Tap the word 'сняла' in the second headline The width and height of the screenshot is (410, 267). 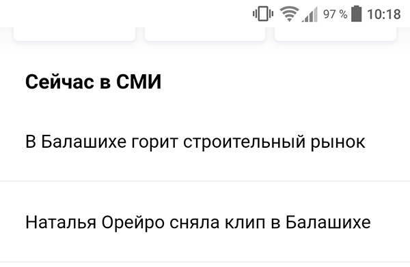click(x=194, y=223)
